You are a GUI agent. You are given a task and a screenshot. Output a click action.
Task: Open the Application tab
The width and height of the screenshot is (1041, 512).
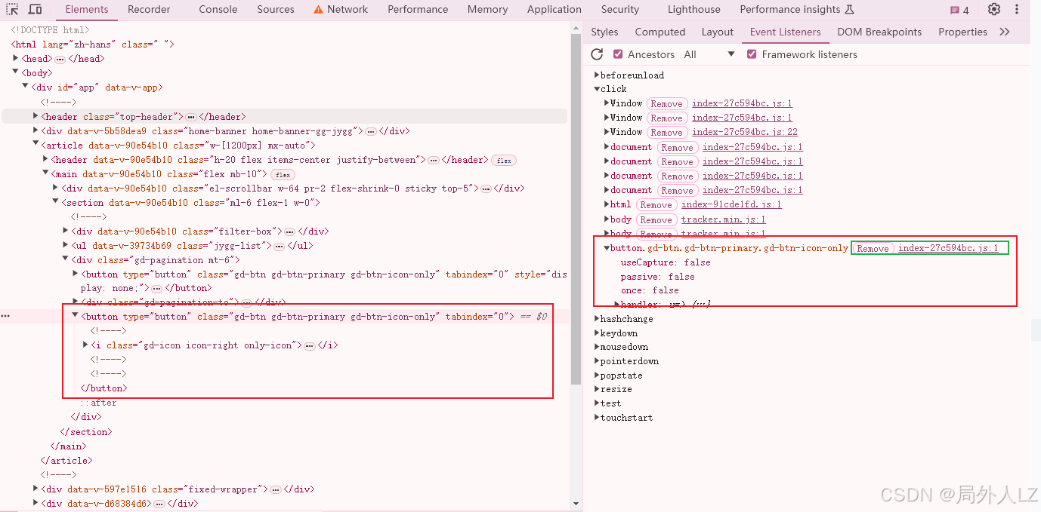click(x=554, y=10)
